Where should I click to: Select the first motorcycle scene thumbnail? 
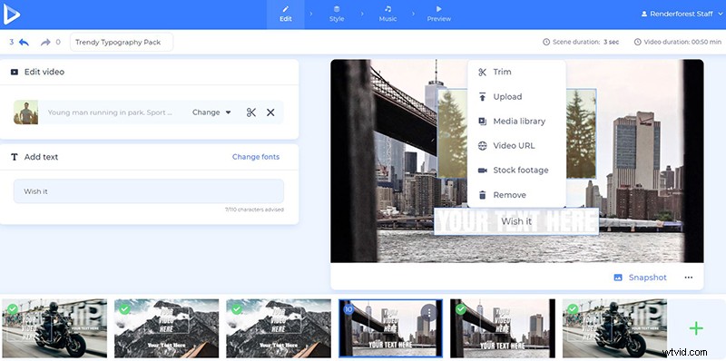coord(54,328)
